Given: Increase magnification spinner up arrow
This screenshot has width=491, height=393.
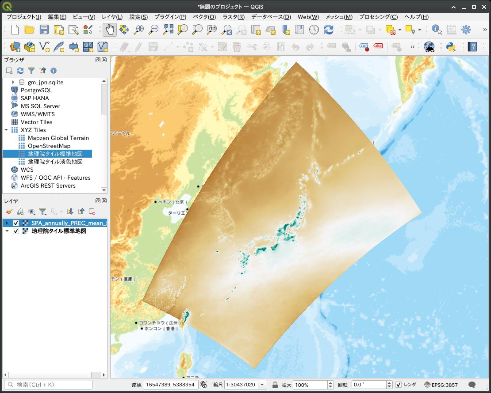Looking at the screenshot, I should coord(330,383).
